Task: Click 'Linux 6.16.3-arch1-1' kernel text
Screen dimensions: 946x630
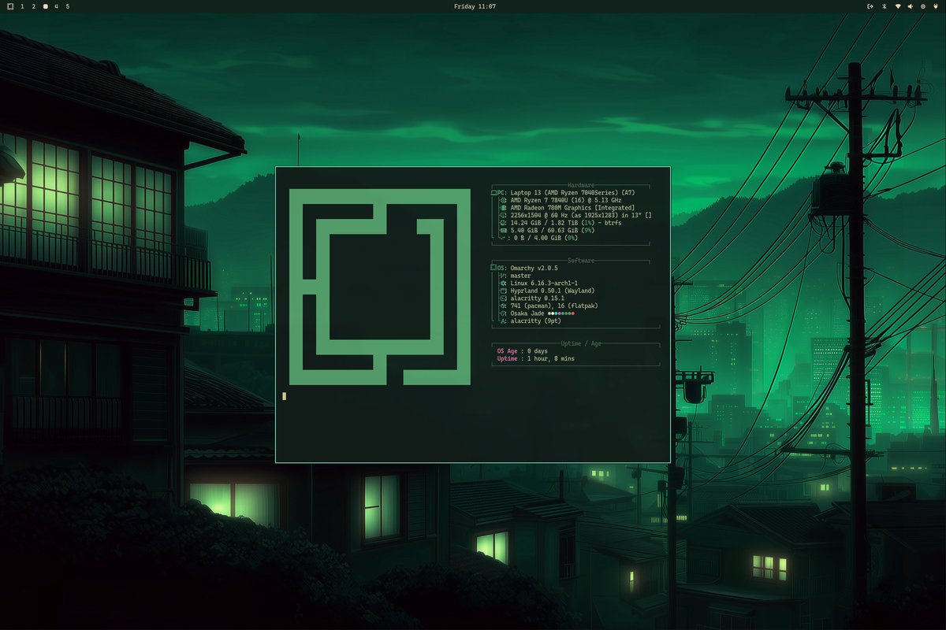Action: click(x=544, y=283)
